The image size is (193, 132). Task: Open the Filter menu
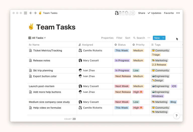point(119,38)
